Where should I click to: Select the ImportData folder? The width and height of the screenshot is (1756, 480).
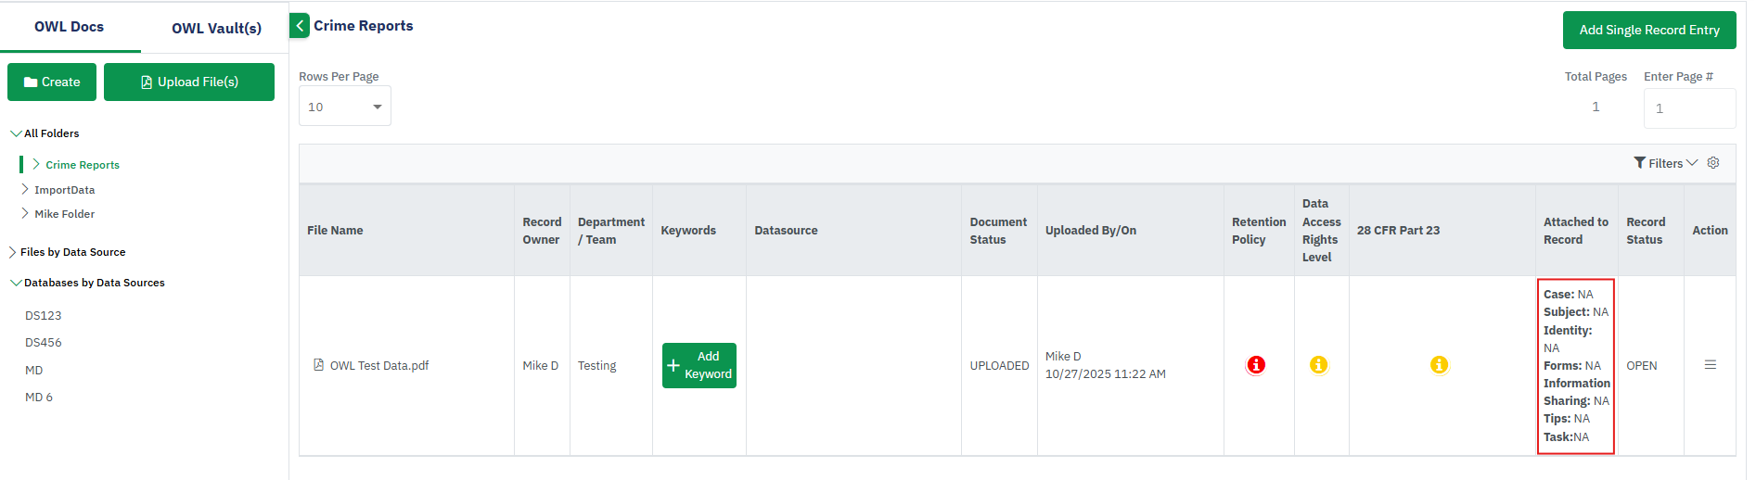point(64,190)
